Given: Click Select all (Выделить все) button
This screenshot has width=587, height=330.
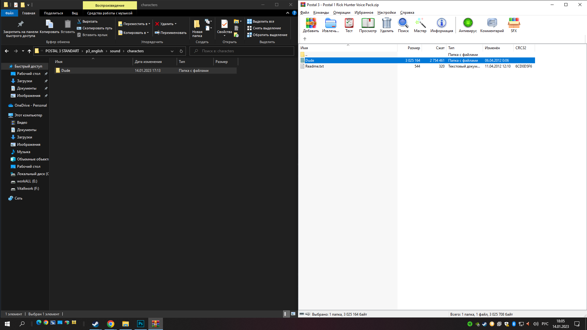Looking at the screenshot, I should 261,21.
